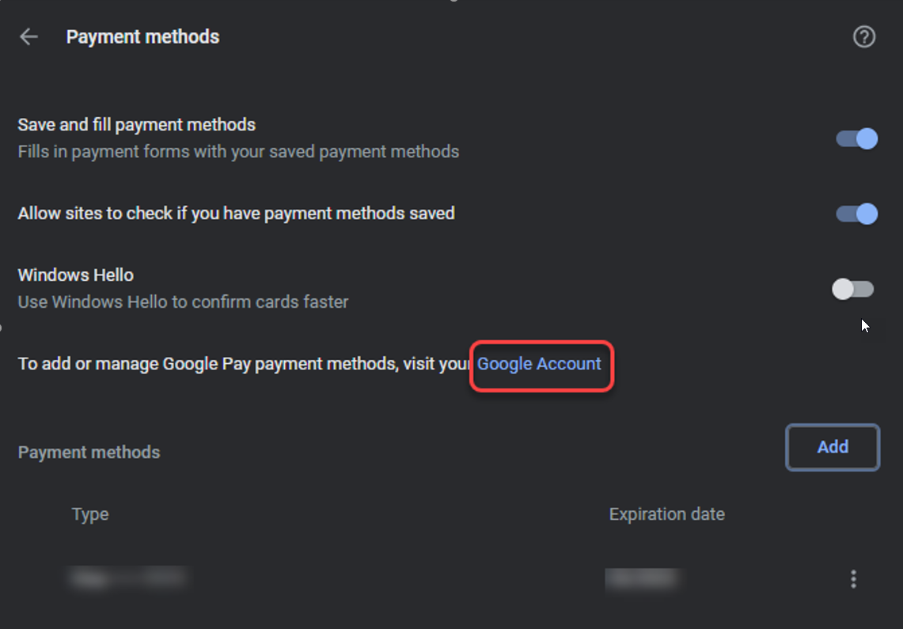This screenshot has height=629, width=903.
Task: Click the Fills in payment forms description
Action: point(238,151)
